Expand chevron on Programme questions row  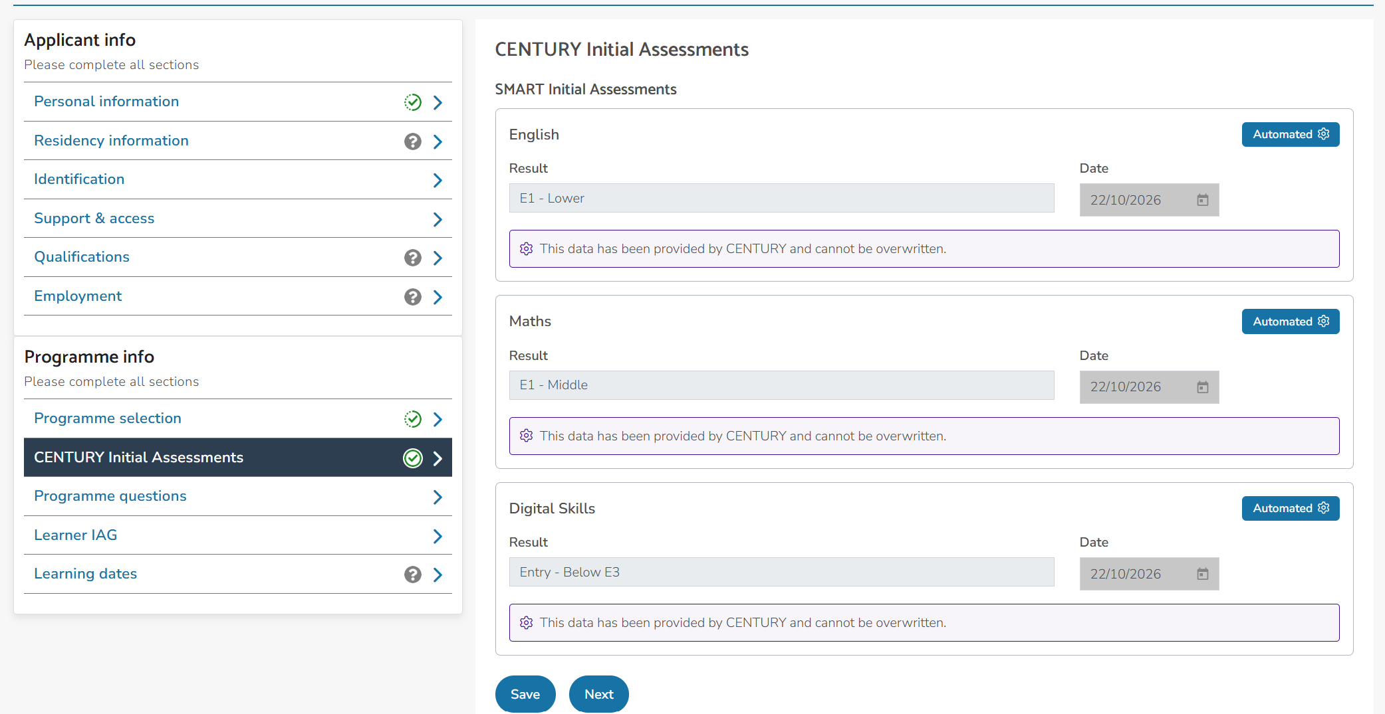[x=438, y=497]
